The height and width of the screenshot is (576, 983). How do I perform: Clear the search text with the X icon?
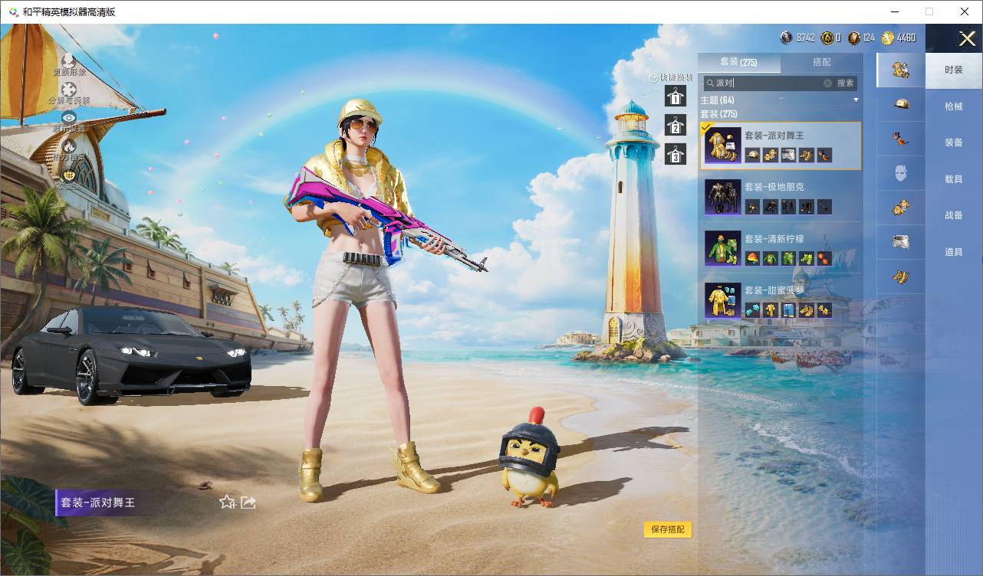click(x=827, y=83)
